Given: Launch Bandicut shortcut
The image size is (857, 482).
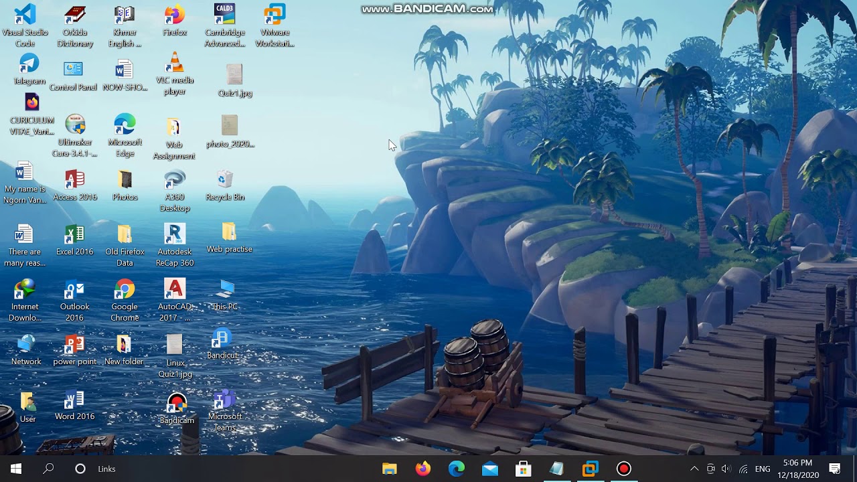Looking at the screenshot, I should click(x=222, y=345).
